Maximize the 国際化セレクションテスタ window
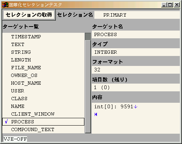 pos(170,5)
